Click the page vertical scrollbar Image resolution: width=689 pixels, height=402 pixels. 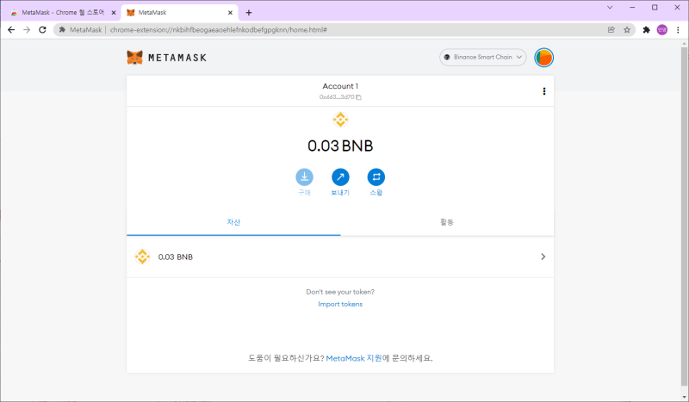point(684,219)
